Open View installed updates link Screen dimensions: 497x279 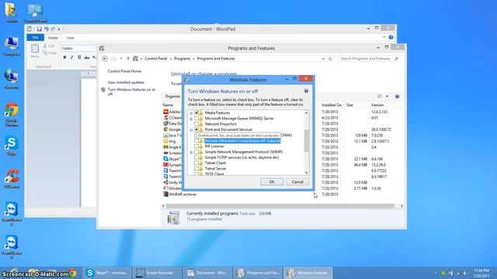126,82
